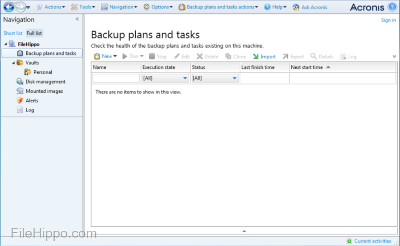Click the Stop toolbar button
This screenshot has width=400, height=246.
pyautogui.click(x=158, y=56)
